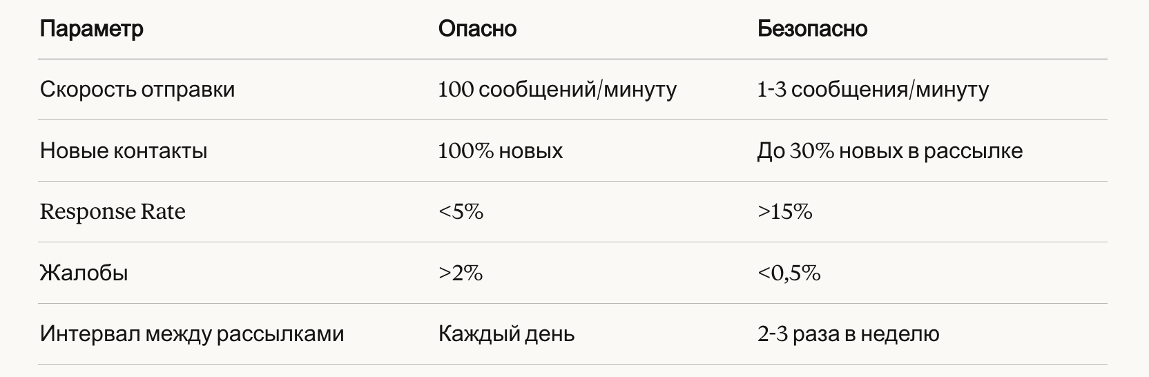Select the 1-3 сообщения/минуту cell
Screen dimensions: 1149x377
tap(873, 90)
